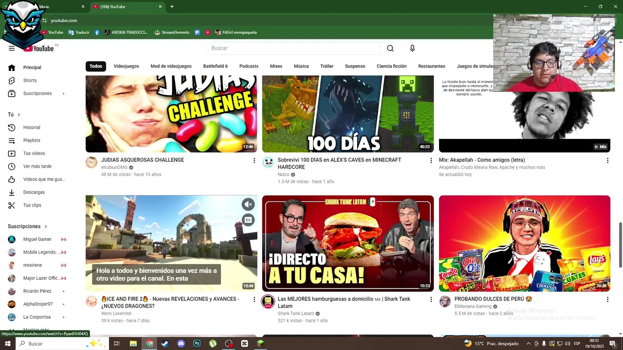Open options menu for Sobreviví 100 DÍAS video
The image size is (623, 350).
click(x=431, y=160)
